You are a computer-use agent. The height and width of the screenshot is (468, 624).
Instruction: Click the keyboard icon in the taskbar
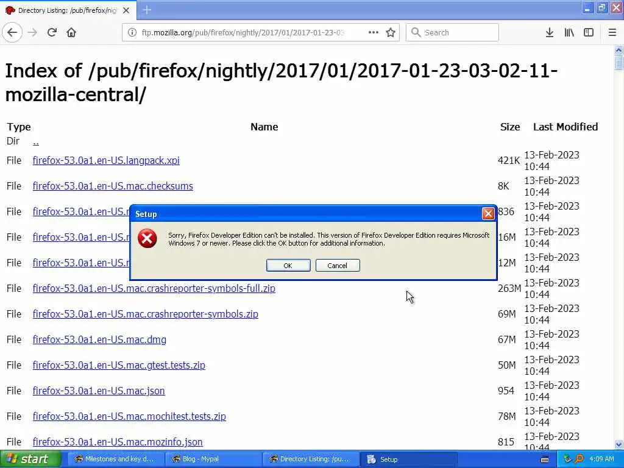tap(545, 459)
